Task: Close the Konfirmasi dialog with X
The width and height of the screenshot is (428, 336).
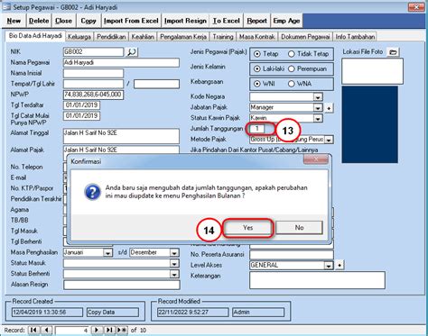Action: (316, 159)
